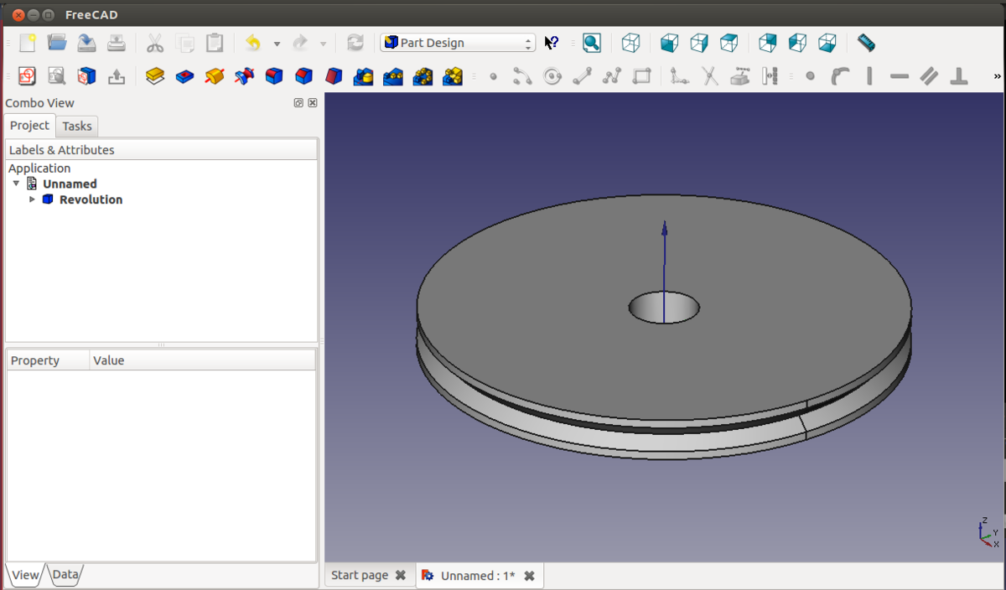Collapse the Unnamed document tree node

(x=16, y=184)
